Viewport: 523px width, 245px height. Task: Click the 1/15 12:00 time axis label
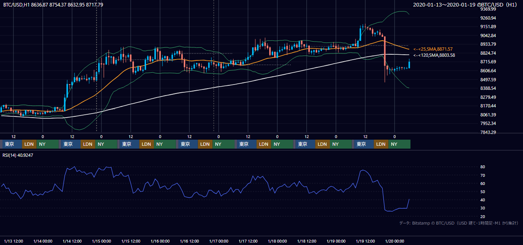(131, 241)
